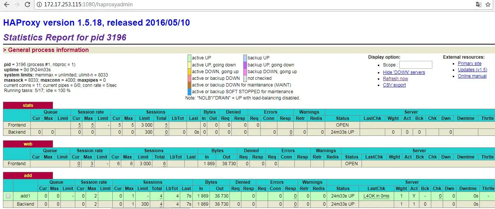Screen dimensions: 495x209
Task: Download stats via the CSV export link
Action: pos(394,85)
